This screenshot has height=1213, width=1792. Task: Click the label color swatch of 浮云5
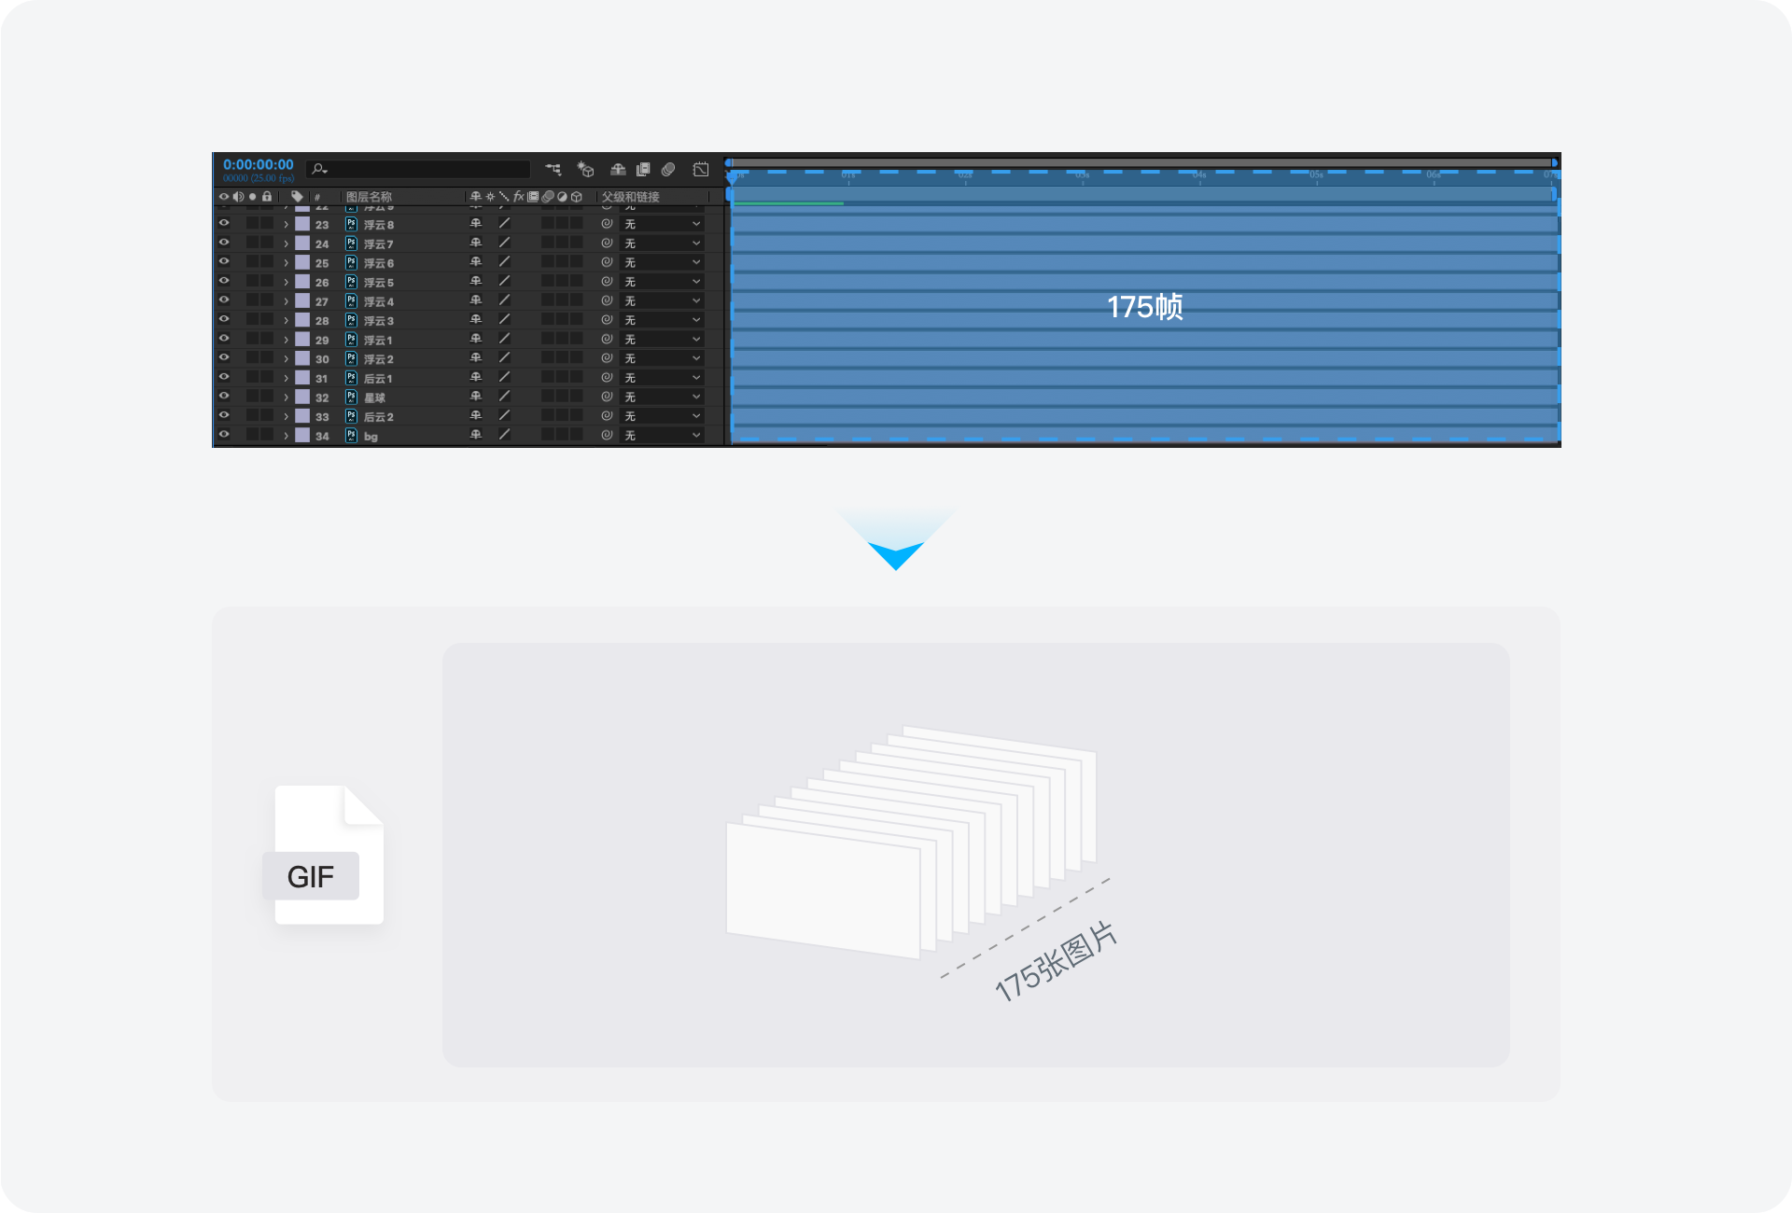pyautogui.click(x=302, y=282)
